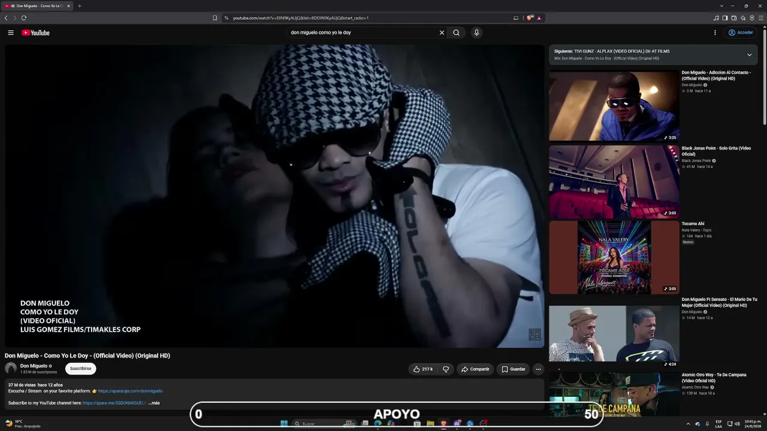Open the Tocame Ahí video thumbnail
767x431 pixels.
614,257
